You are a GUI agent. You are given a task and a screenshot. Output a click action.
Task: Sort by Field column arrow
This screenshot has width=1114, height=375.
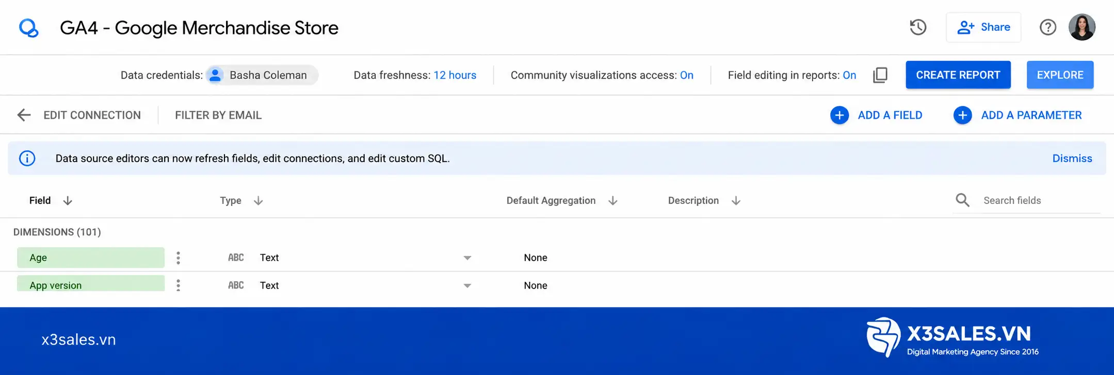(x=68, y=201)
